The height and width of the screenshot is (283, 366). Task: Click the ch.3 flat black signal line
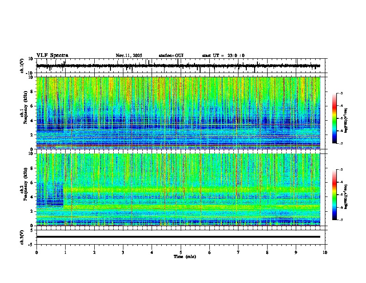click(x=178, y=237)
